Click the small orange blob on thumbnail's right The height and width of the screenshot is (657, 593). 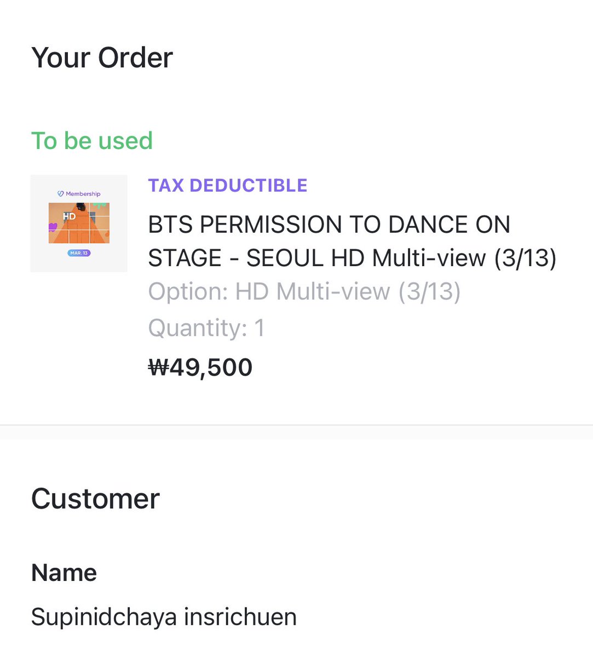[x=107, y=234]
